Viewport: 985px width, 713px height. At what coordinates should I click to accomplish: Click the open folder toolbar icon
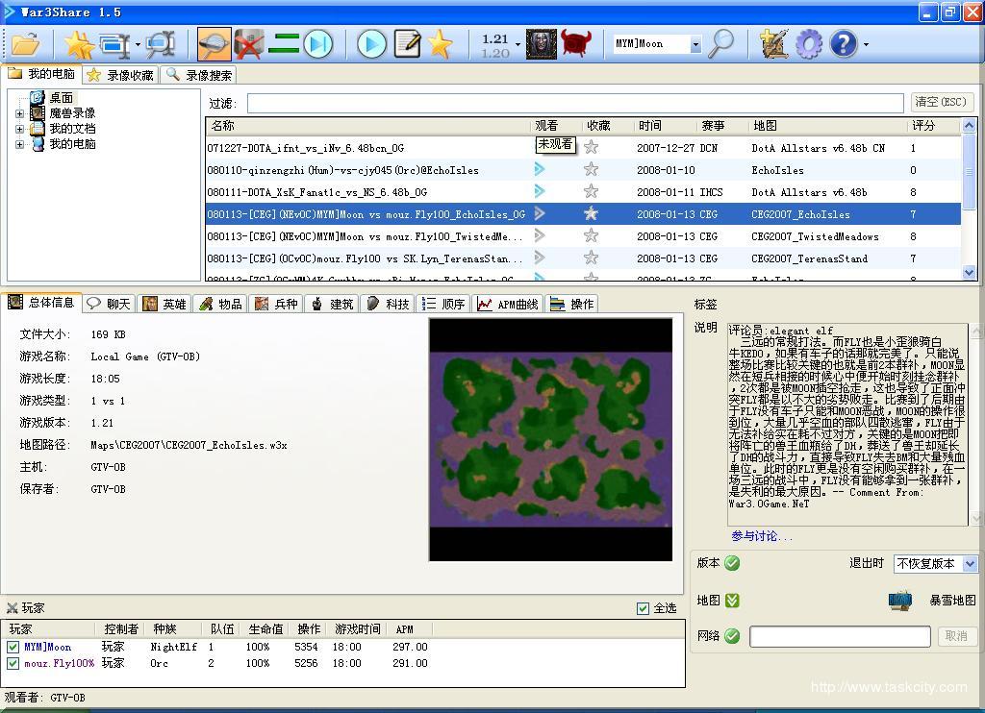pos(25,44)
